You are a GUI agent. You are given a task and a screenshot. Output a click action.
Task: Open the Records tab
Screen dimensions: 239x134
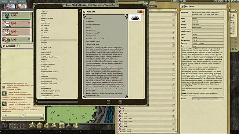click(x=13, y=2)
